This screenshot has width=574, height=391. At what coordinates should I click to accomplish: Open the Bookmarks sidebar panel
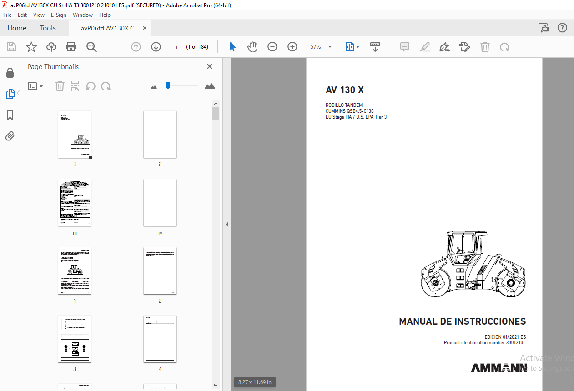click(x=10, y=115)
